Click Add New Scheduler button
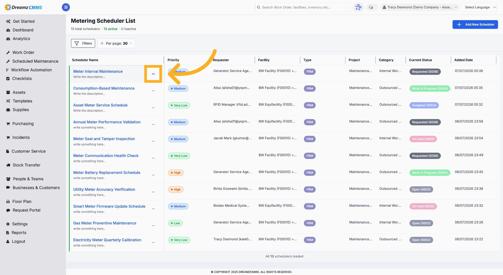Image resolution: width=503 pixels, height=275 pixels. [x=475, y=25]
